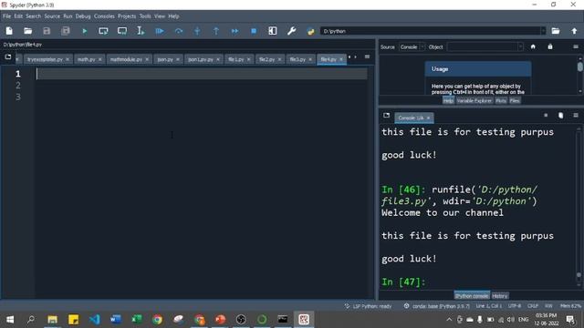Click the Help pane home icon
The width and height of the screenshot is (584, 328).
click(533, 46)
